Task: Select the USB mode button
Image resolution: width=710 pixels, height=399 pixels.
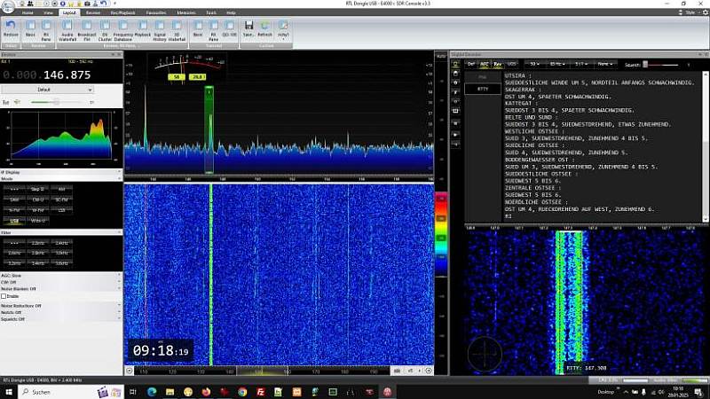Action: pos(14,221)
